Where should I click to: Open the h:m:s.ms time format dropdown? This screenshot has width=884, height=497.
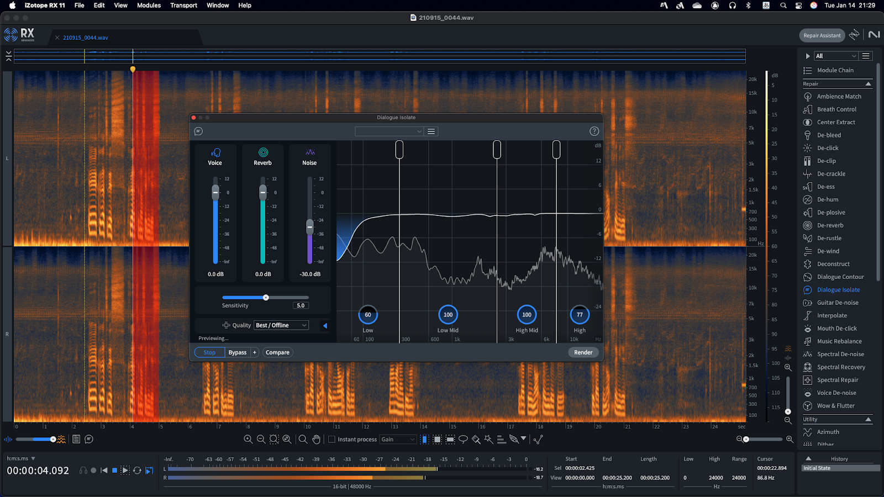pyautogui.click(x=21, y=458)
